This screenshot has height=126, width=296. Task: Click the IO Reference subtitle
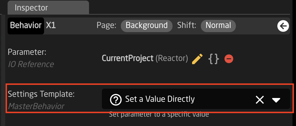(31, 64)
